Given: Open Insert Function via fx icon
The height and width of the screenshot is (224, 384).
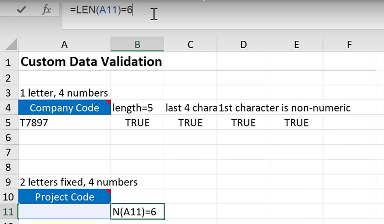Looking at the screenshot, I should (47, 10).
